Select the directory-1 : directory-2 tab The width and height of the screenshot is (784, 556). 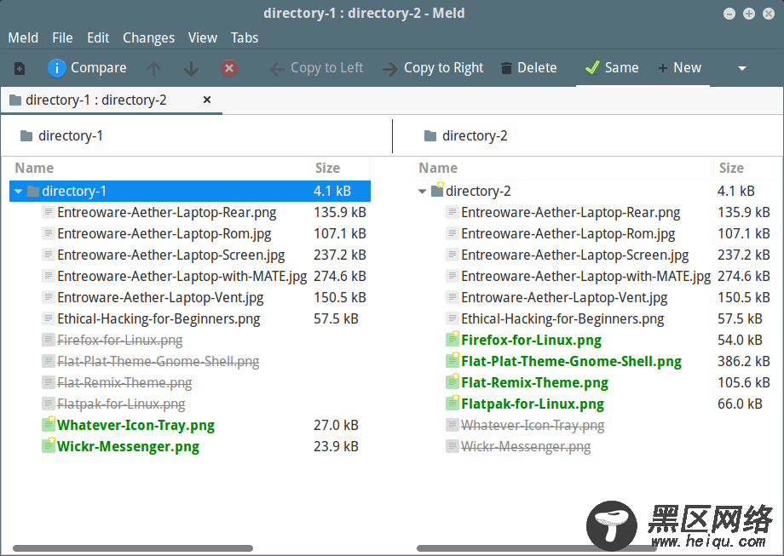tap(112, 100)
